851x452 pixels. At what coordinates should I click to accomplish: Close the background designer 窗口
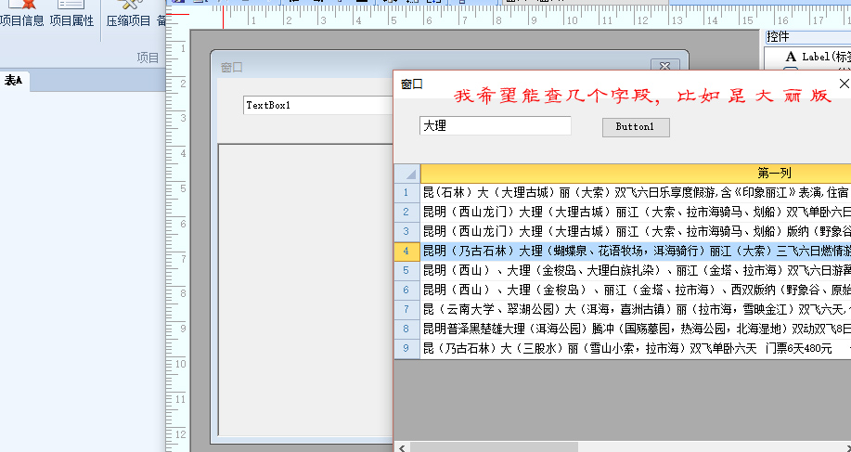coord(664,66)
